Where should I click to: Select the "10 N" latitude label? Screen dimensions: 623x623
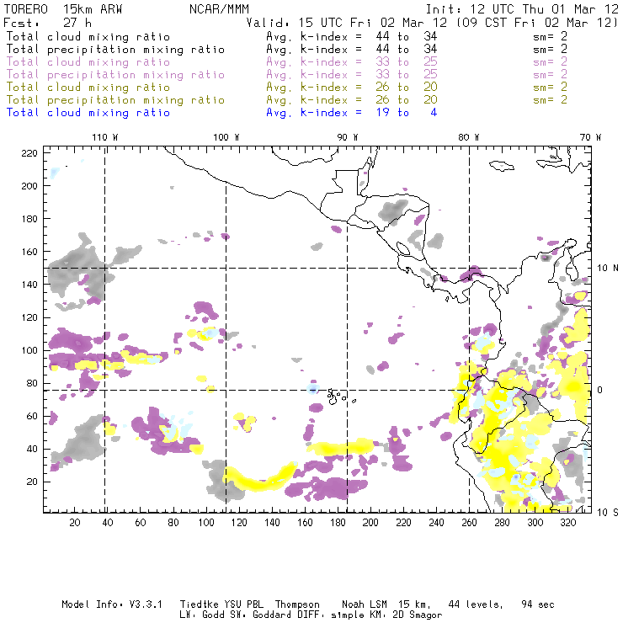click(x=608, y=269)
